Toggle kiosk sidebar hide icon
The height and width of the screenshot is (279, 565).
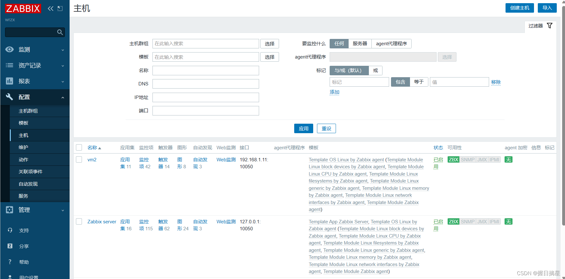click(x=60, y=9)
